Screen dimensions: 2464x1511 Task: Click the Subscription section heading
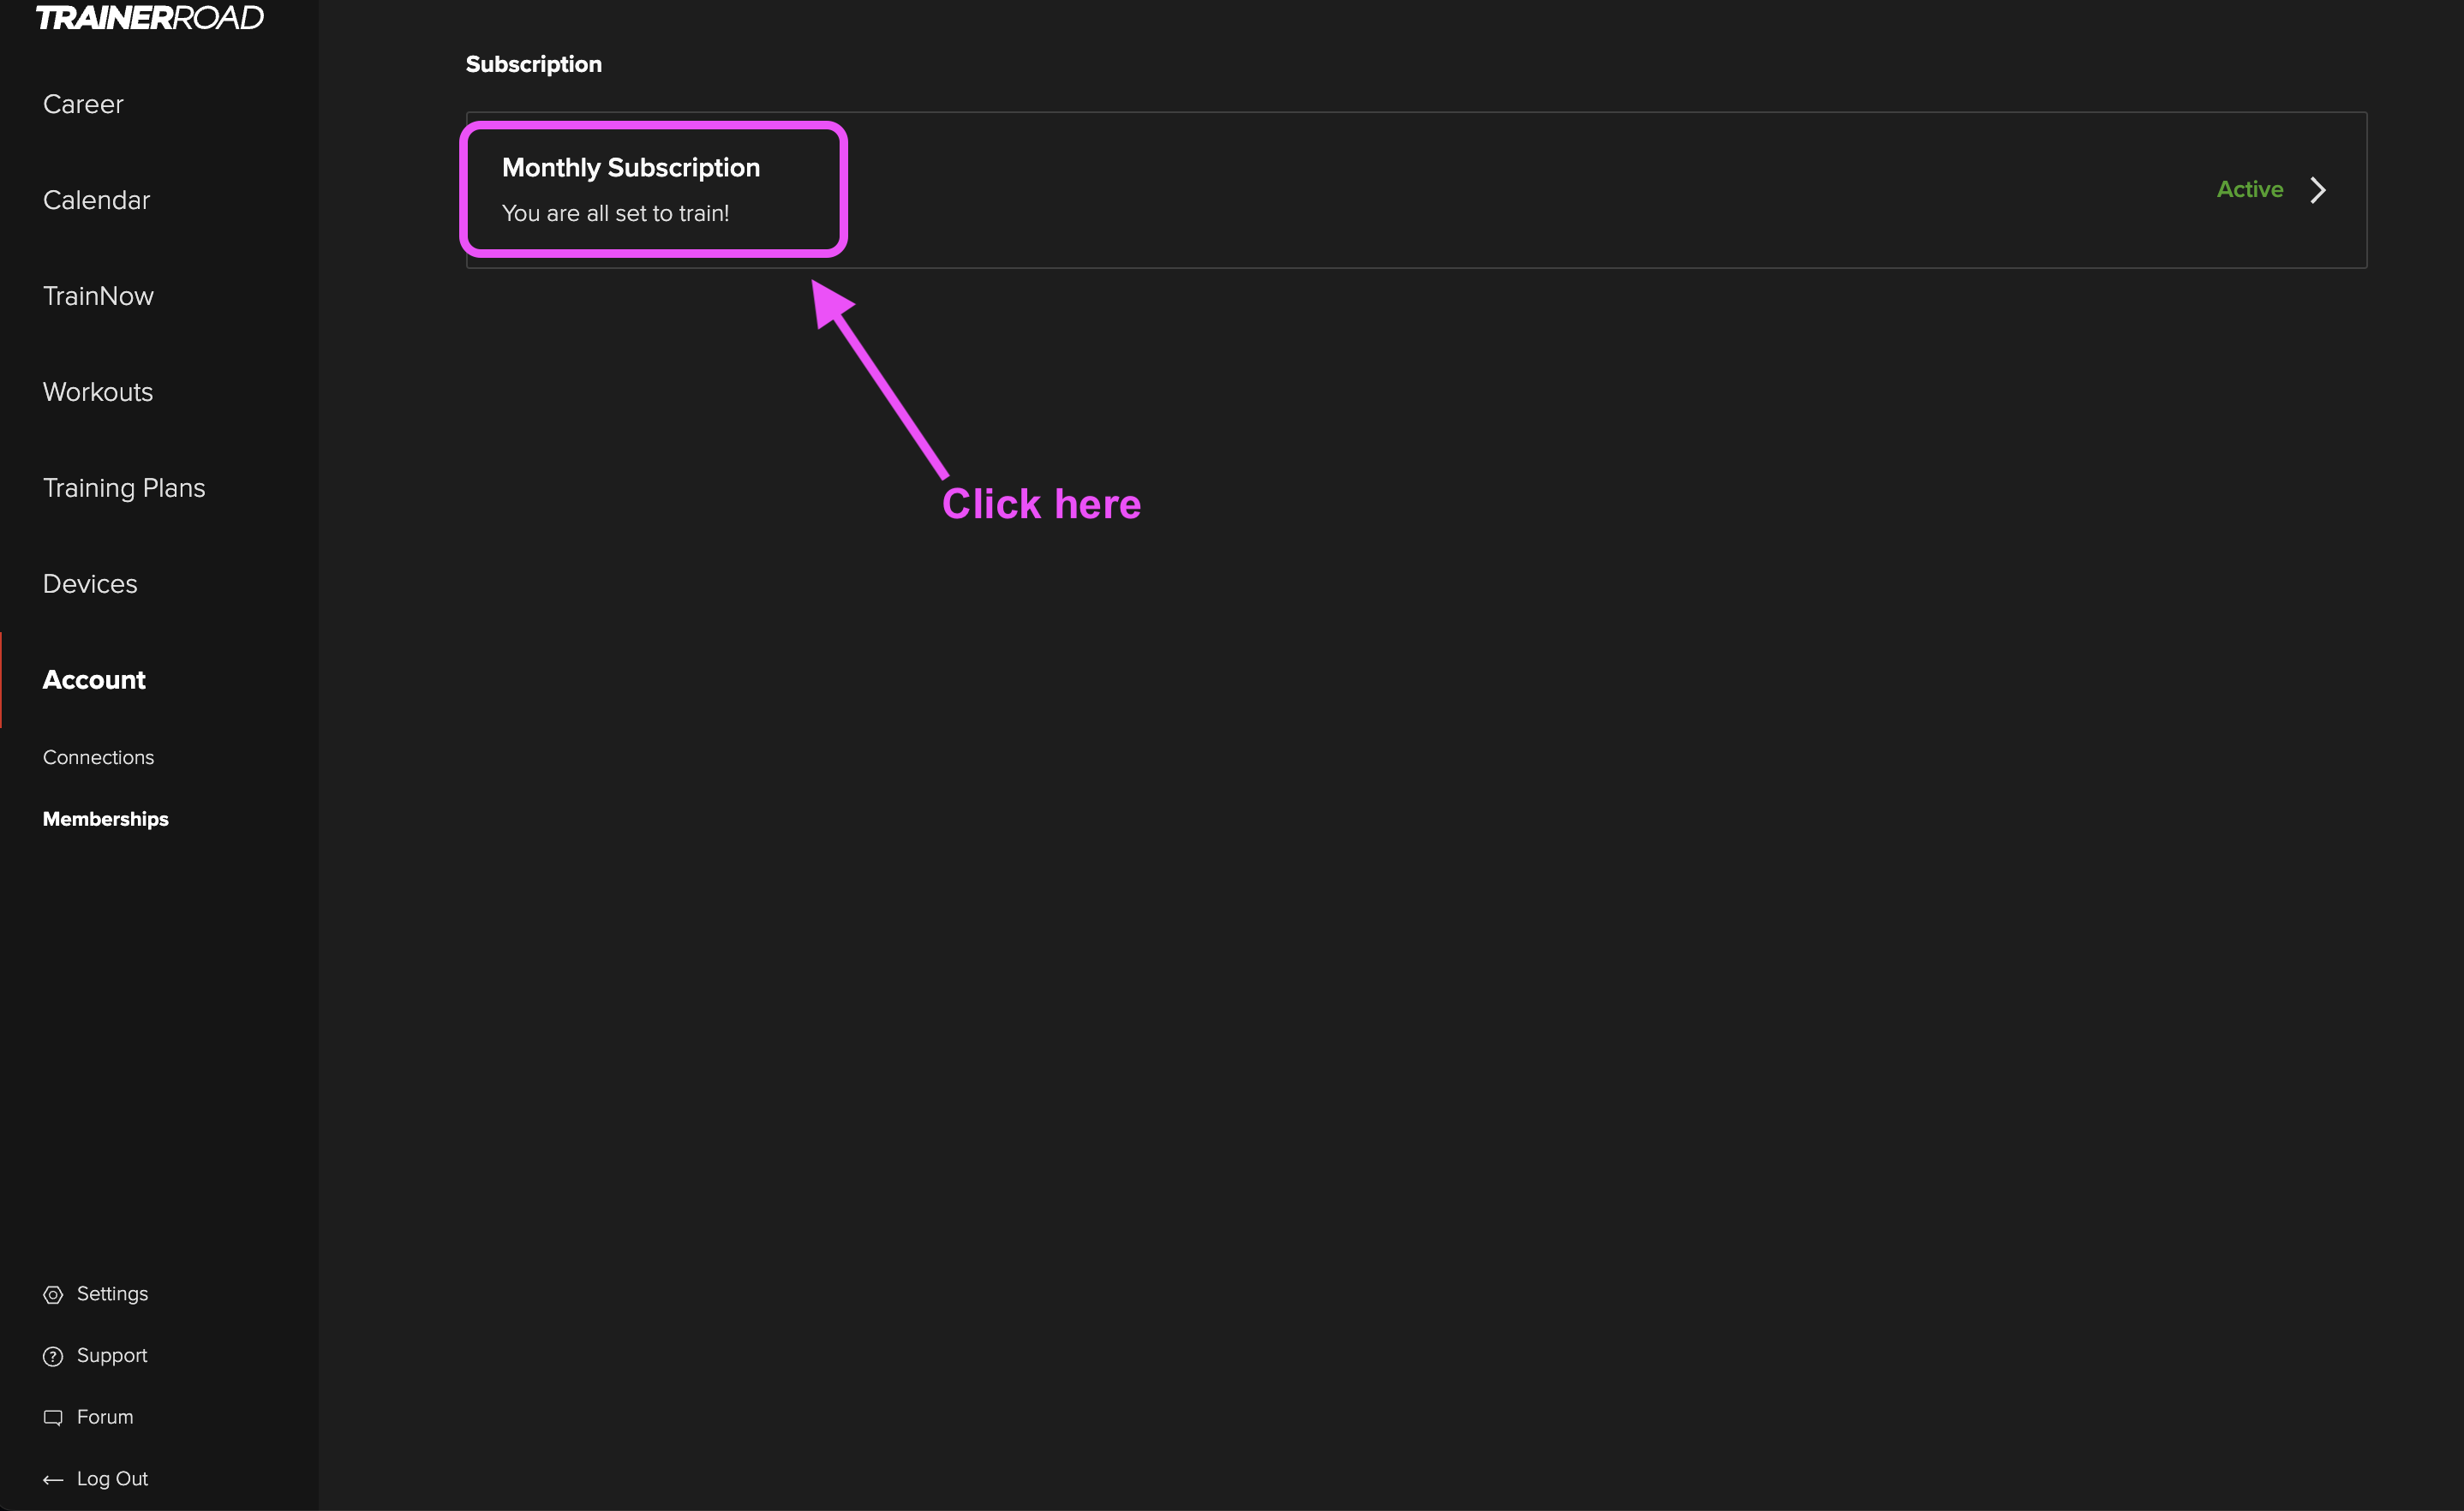pos(534,64)
